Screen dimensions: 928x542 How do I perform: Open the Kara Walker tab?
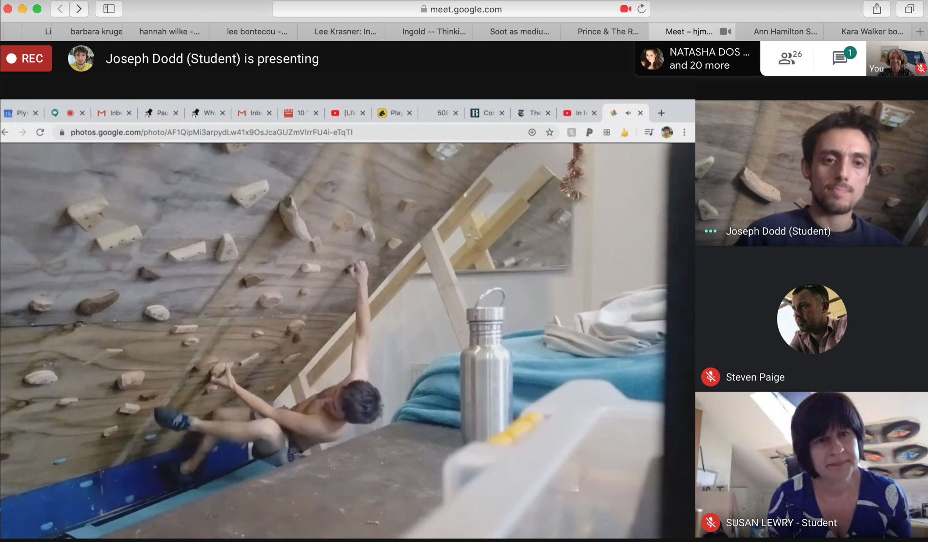pos(872,32)
